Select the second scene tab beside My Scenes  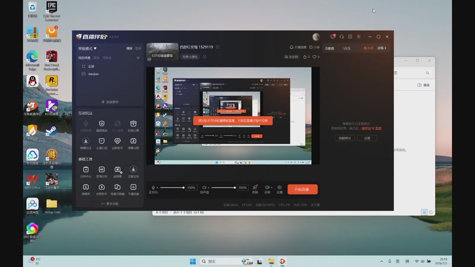tap(96, 58)
